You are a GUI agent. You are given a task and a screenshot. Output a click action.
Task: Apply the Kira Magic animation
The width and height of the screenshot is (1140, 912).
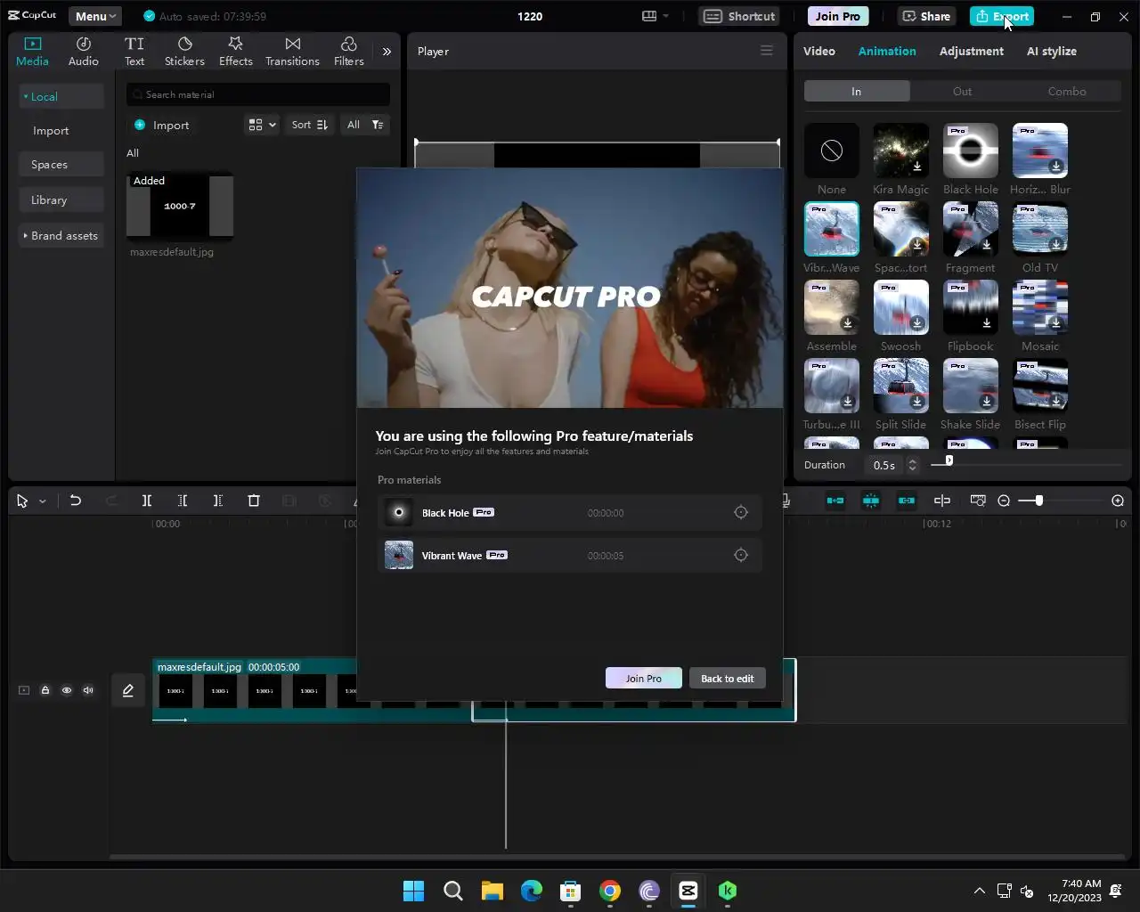coord(901,151)
